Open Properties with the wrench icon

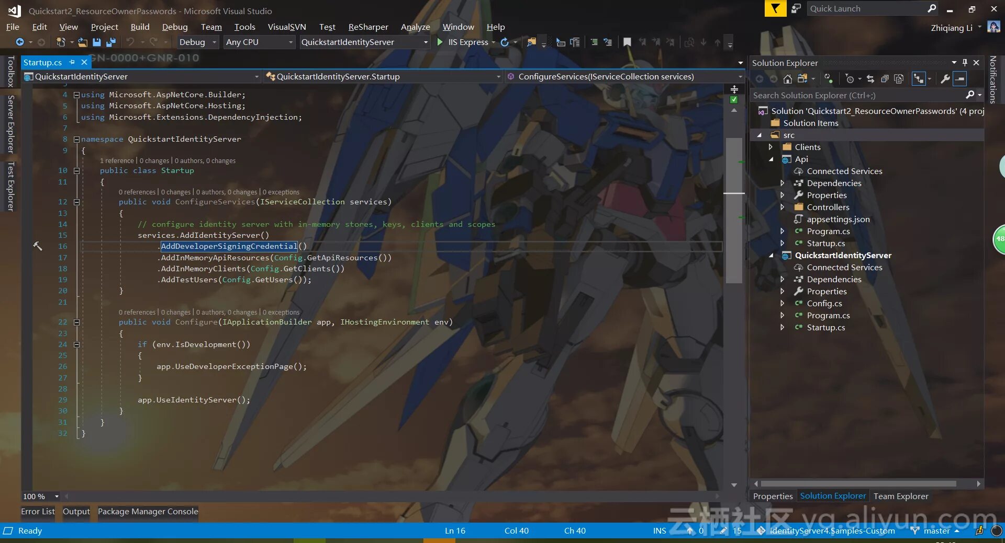(x=945, y=79)
